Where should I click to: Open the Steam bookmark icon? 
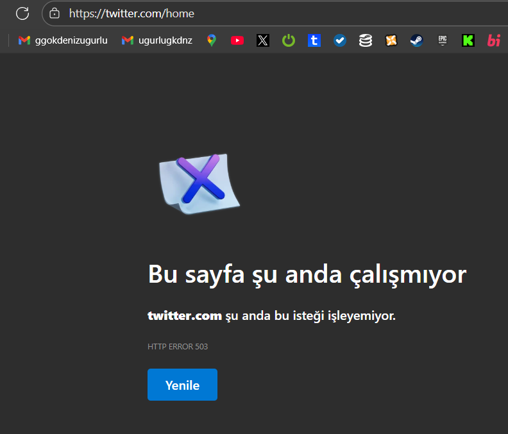point(417,40)
